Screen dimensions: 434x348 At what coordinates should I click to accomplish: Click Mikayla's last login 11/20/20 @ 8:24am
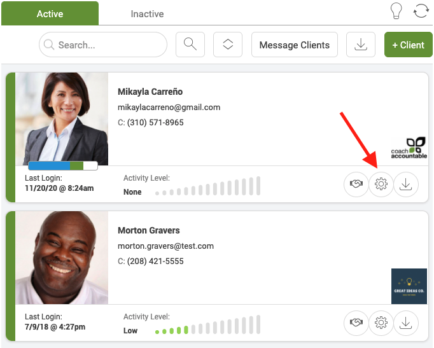(x=59, y=188)
